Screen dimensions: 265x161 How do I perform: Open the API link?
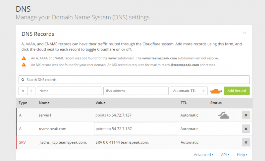pos(225,155)
